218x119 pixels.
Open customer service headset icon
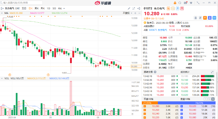point(180,3)
